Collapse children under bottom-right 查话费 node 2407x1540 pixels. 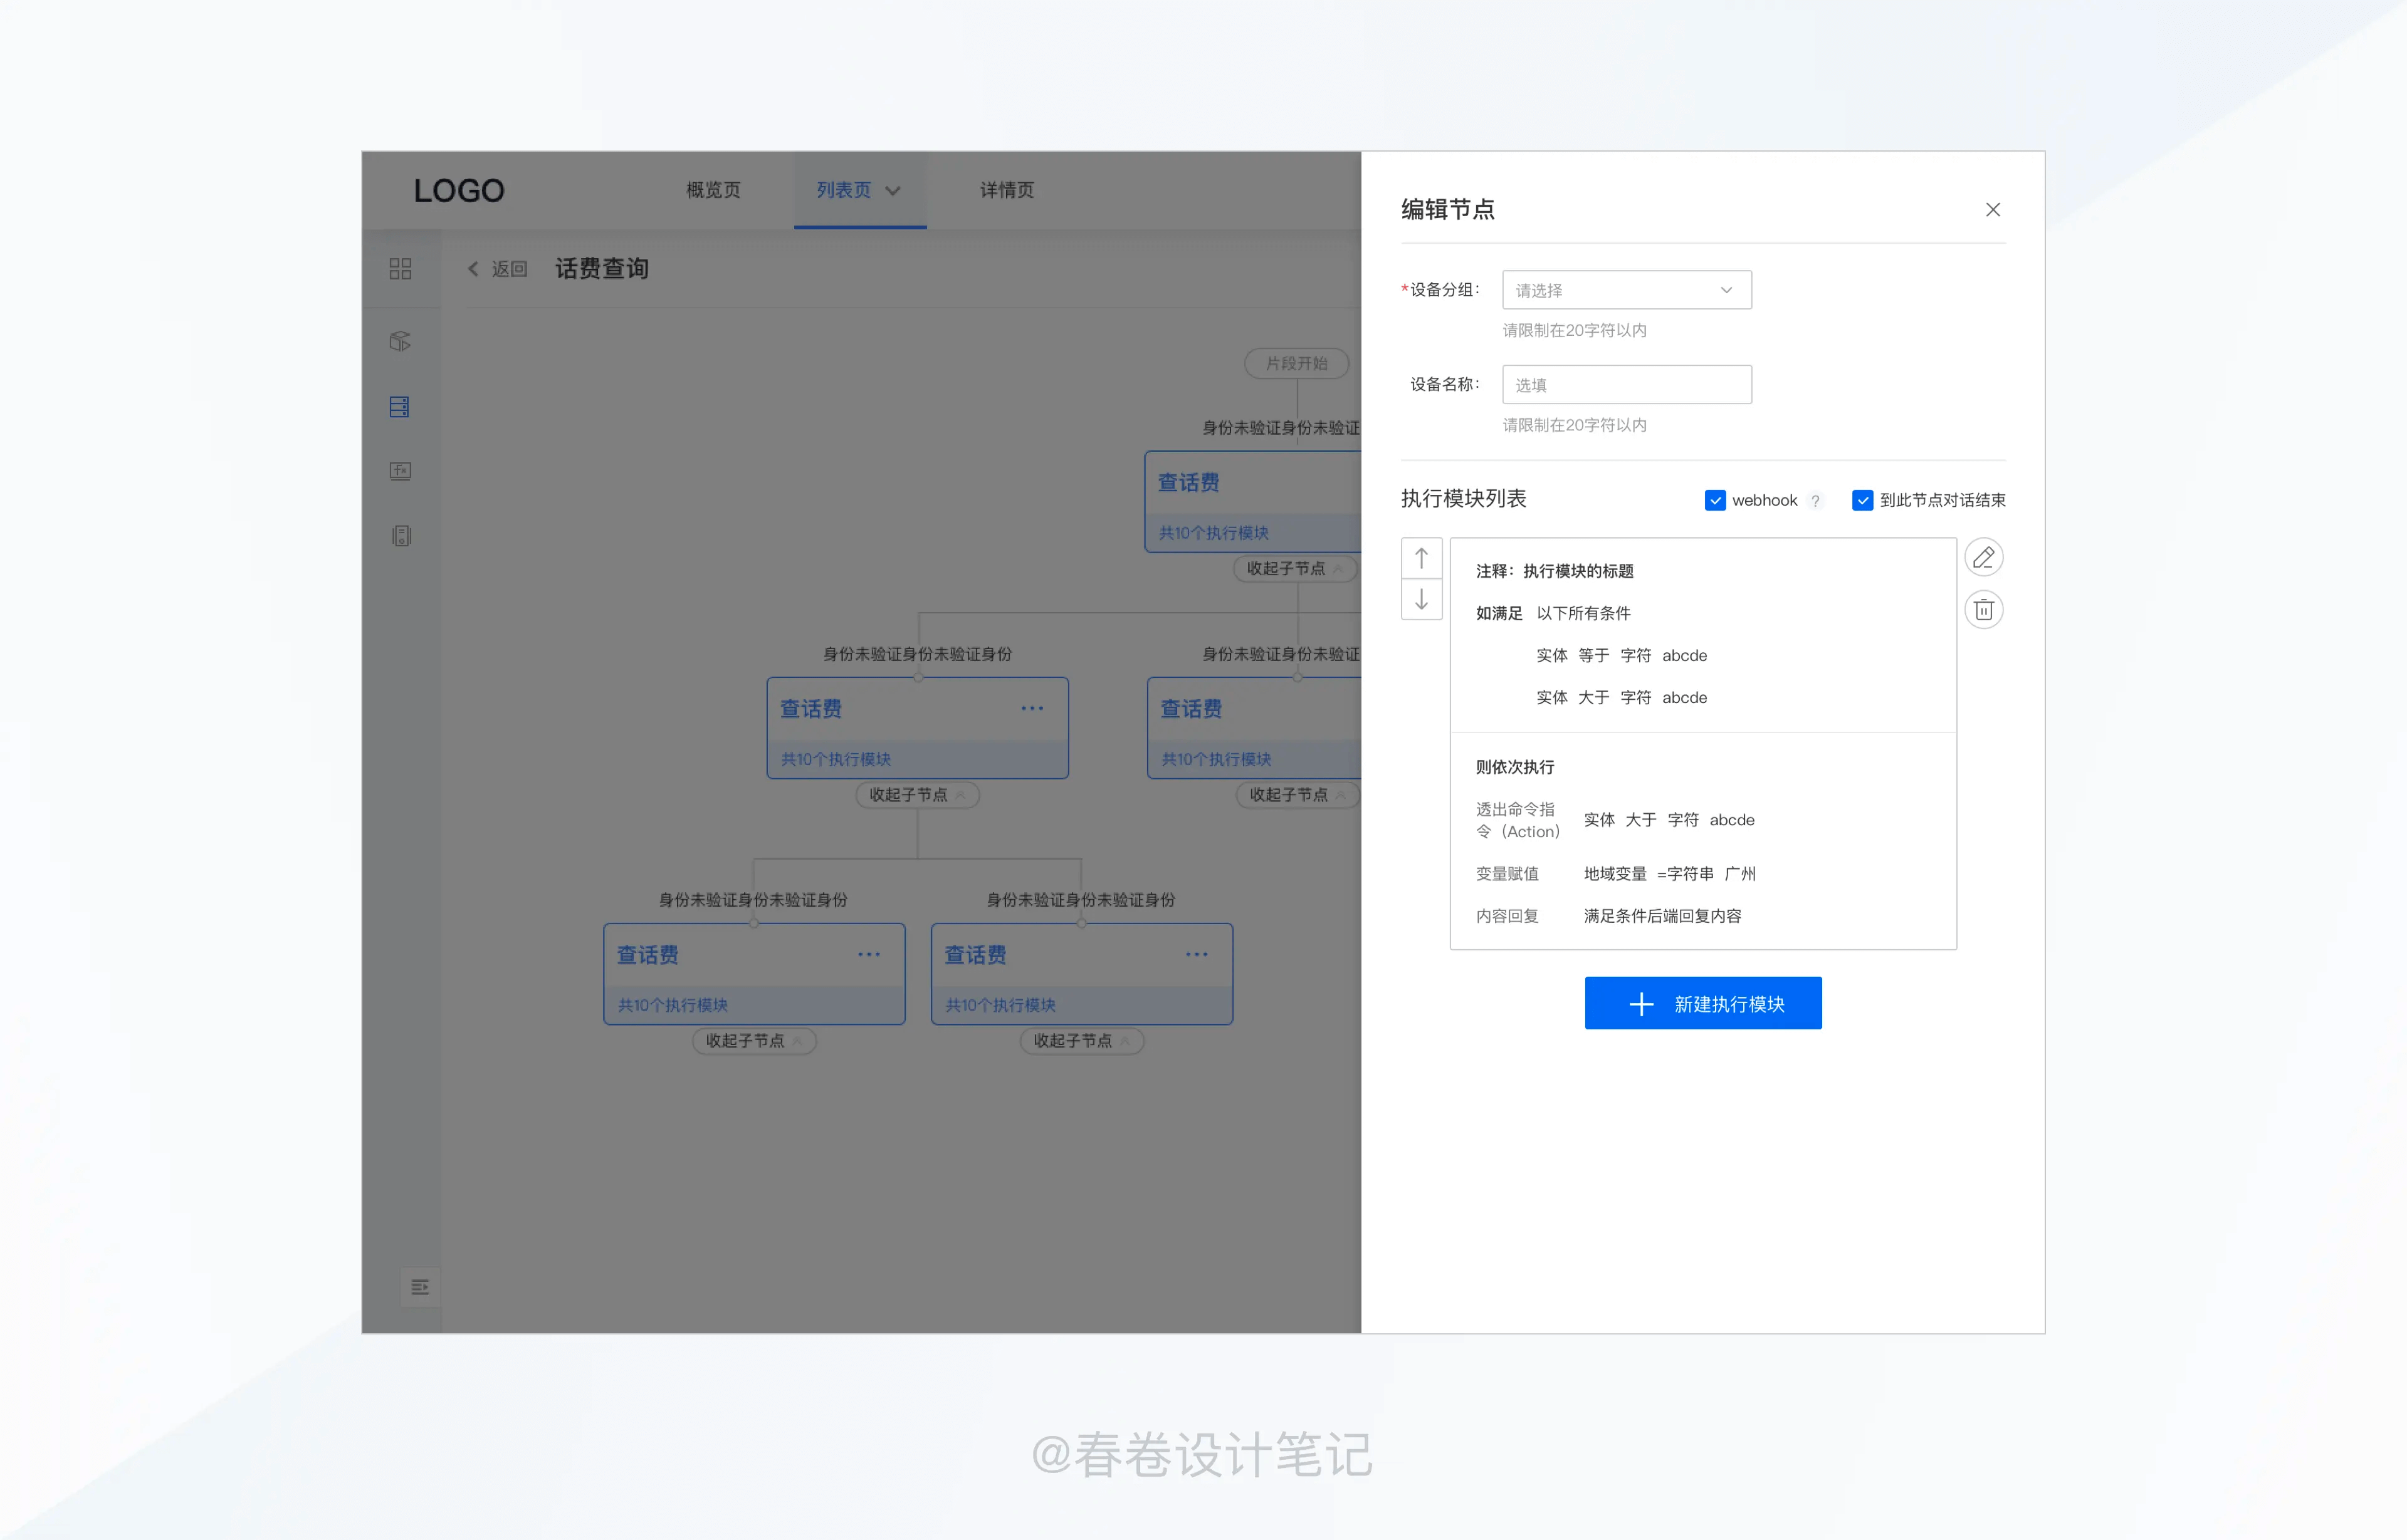pos(1081,1041)
